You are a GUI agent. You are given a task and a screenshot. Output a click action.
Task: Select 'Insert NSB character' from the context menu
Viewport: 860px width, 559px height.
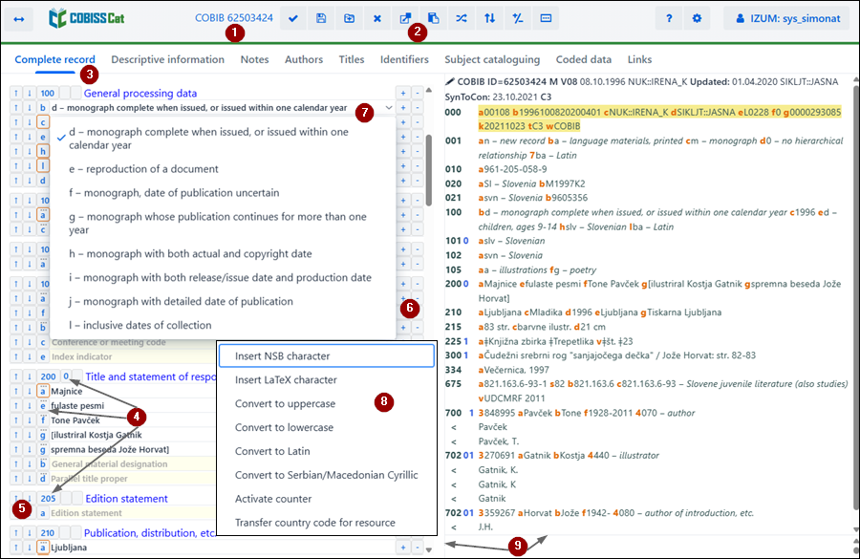click(x=327, y=356)
